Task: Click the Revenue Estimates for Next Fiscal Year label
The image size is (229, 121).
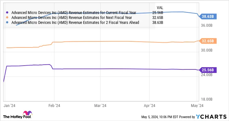Action: coord(72,18)
